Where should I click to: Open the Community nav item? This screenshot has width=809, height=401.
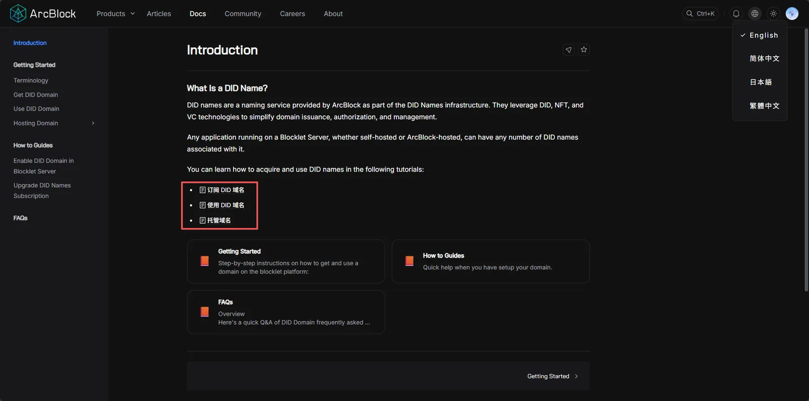[243, 14]
